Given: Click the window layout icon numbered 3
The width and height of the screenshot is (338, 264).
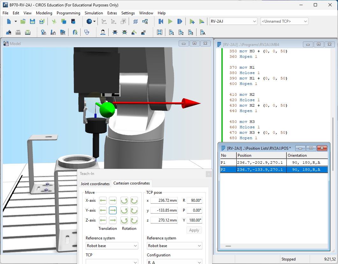Looking at the screenshot, I should click(191, 33).
